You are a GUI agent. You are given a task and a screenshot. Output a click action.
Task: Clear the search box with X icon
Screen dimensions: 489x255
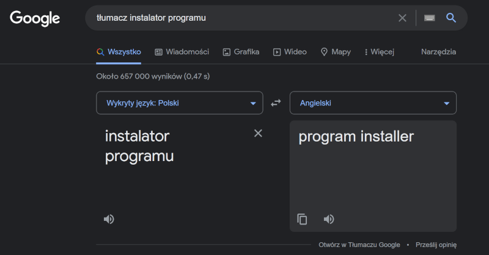pos(402,18)
